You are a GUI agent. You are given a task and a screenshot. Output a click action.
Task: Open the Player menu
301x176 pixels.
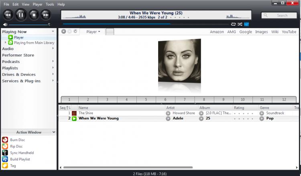[x=37, y=4]
